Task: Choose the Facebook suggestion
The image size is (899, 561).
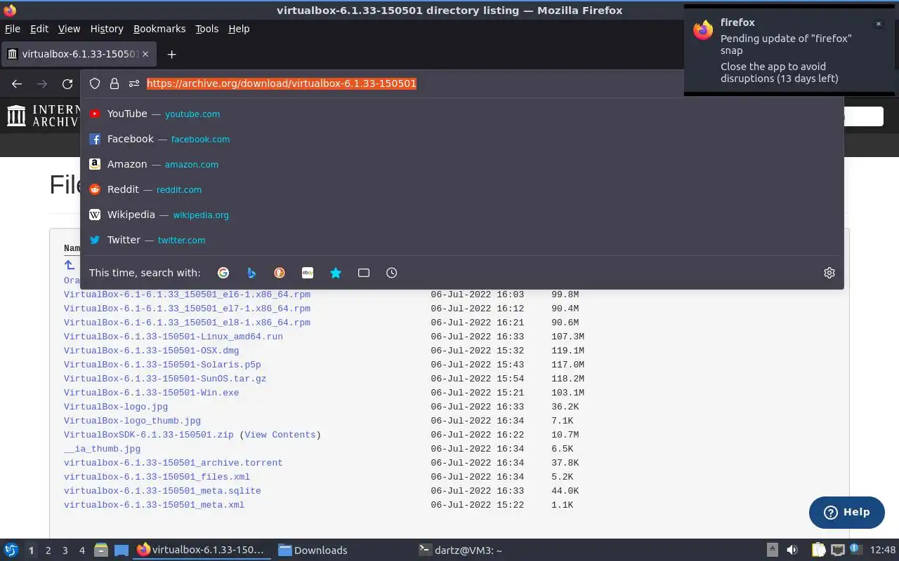Action: pyautogui.click(x=461, y=139)
